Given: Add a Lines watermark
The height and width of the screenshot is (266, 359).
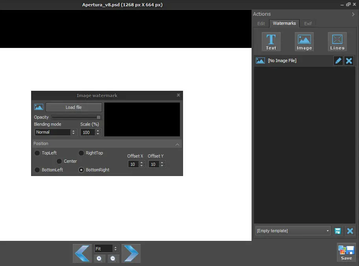Looking at the screenshot, I should (337, 42).
